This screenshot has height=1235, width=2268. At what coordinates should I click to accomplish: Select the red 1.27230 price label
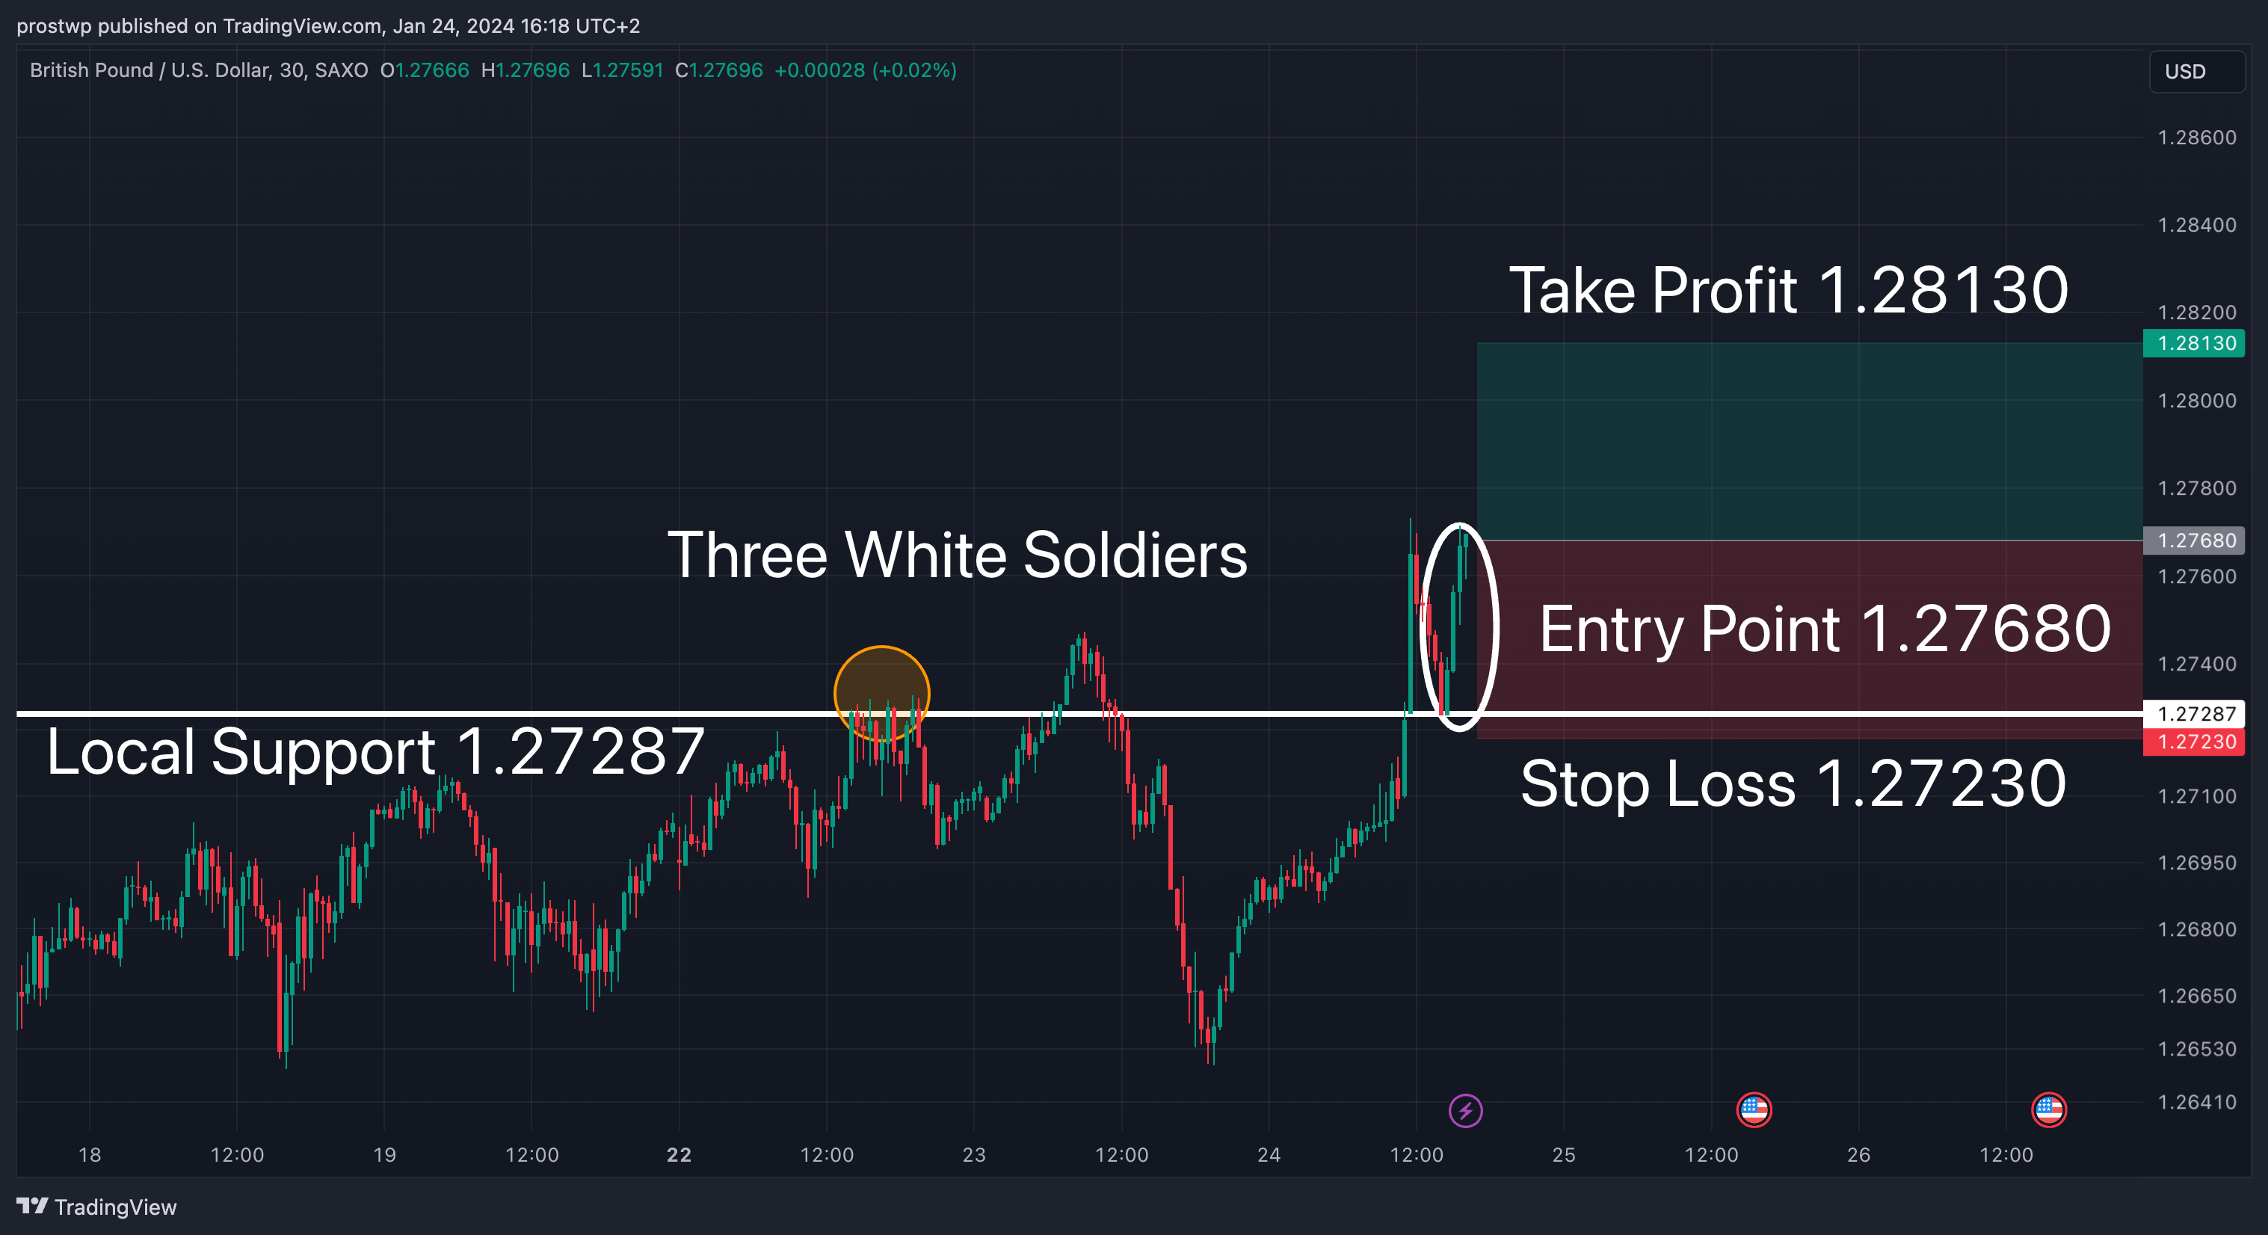tap(2193, 741)
